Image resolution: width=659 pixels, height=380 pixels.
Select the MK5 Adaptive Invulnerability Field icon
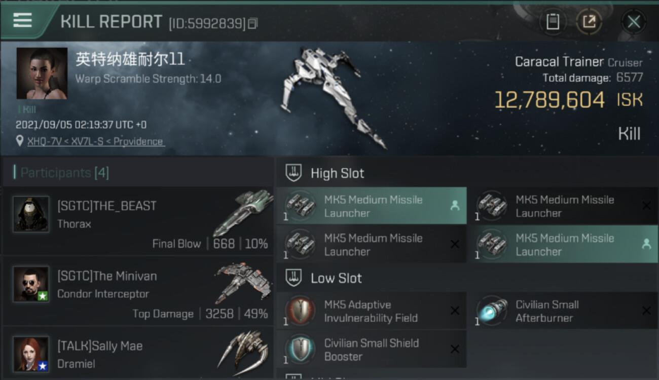tap(300, 311)
